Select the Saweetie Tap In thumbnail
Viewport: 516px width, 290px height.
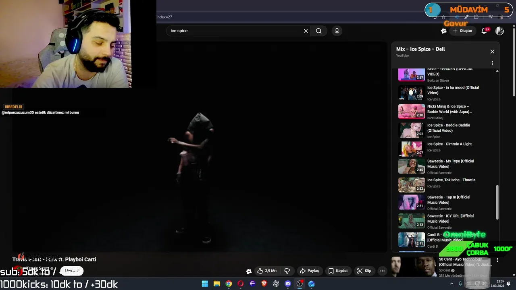412,203
